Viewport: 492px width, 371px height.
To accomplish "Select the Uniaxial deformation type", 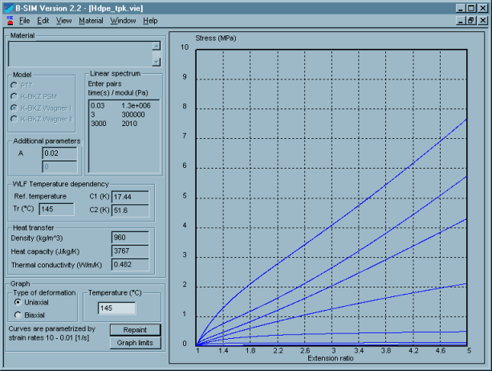I will click(x=18, y=302).
